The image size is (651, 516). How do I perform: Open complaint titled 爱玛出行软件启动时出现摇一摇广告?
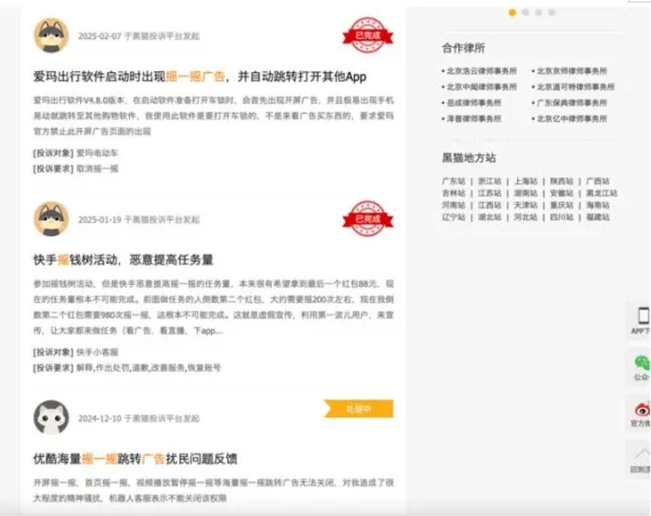(x=200, y=77)
